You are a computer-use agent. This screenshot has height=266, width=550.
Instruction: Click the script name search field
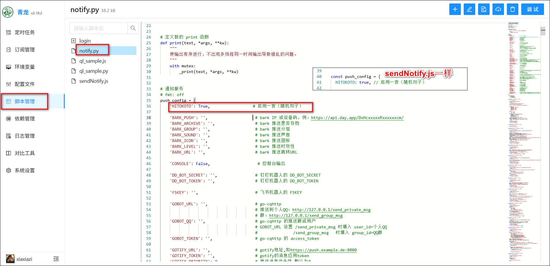coord(98,28)
